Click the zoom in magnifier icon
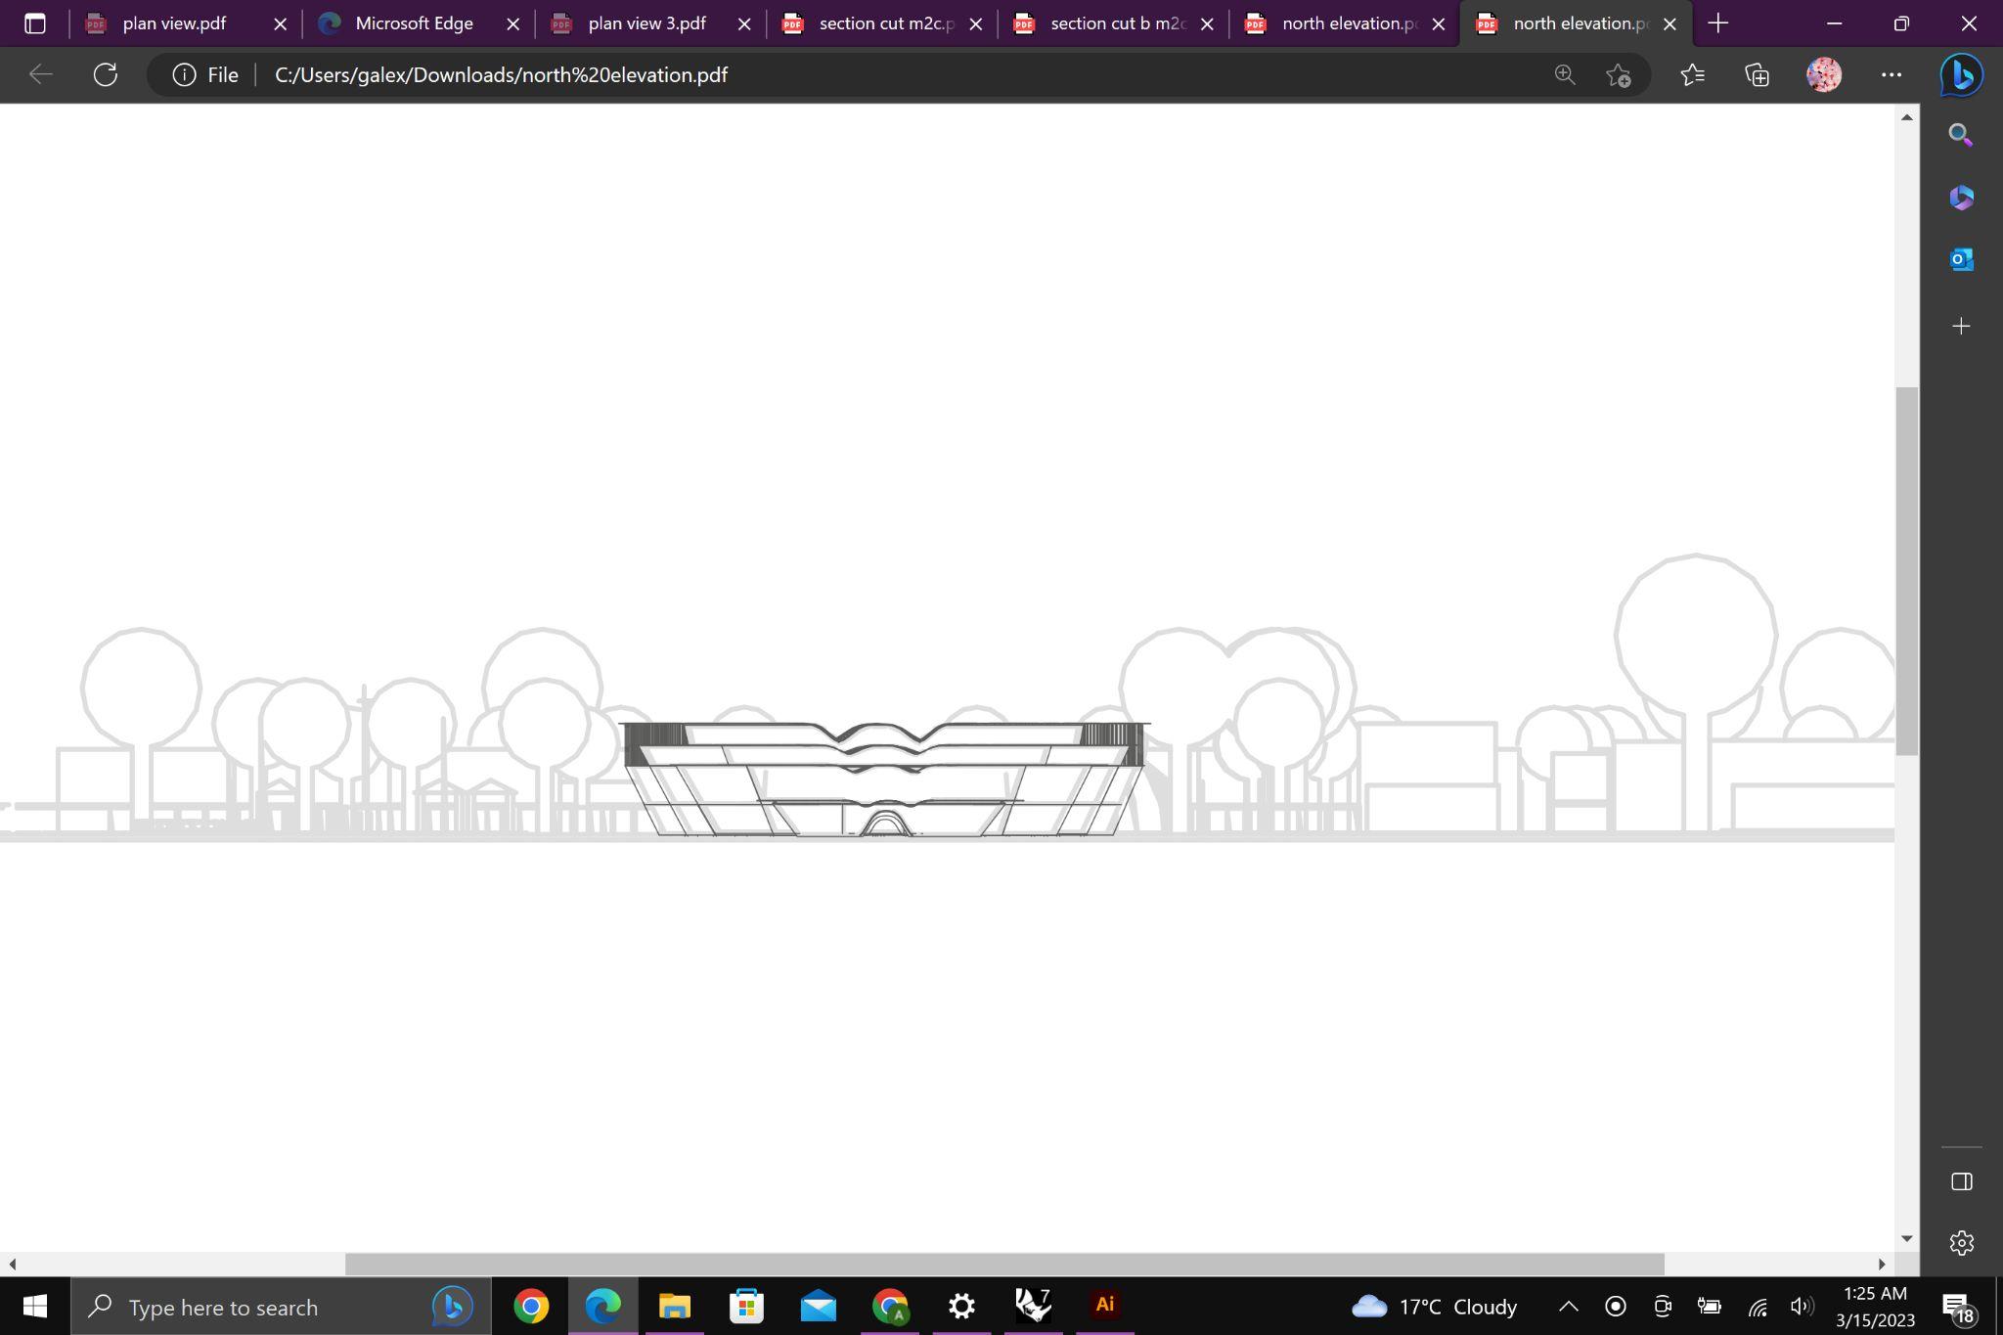 pyautogui.click(x=1565, y=75)
